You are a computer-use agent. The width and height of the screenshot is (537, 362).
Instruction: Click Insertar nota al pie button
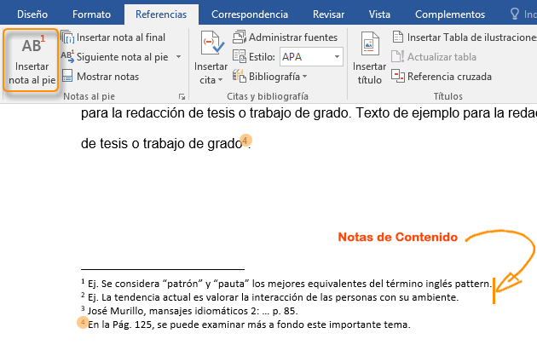coord(32,60)
